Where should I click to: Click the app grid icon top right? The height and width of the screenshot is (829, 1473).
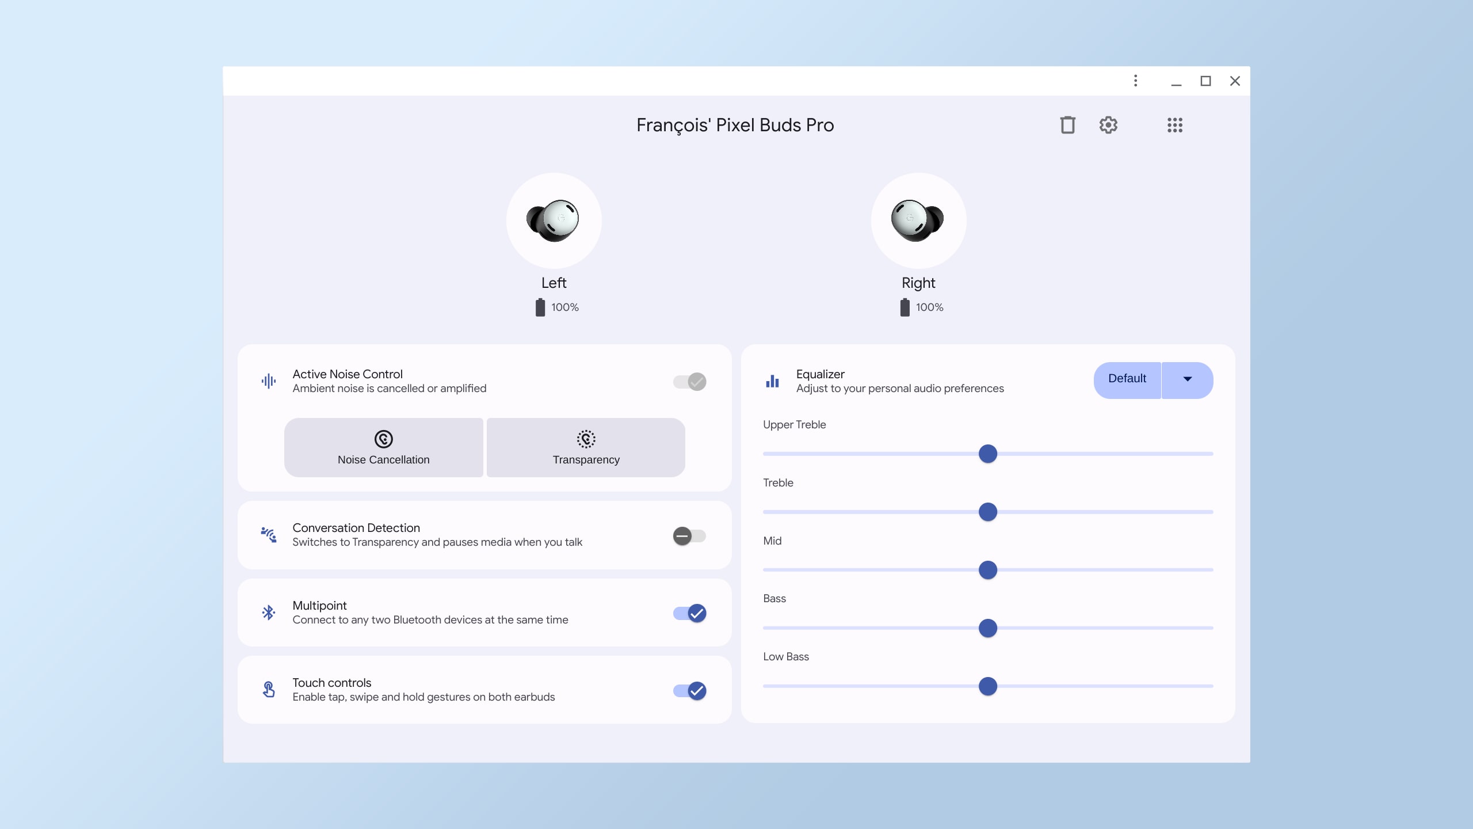click(x=1174, y=124)
